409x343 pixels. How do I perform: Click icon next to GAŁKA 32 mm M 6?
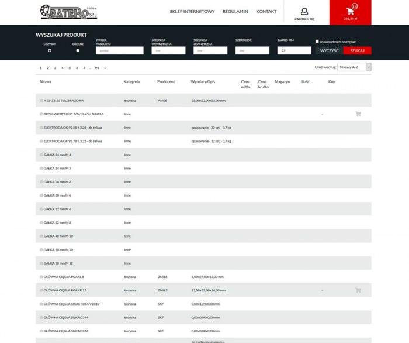coord(41,209)
